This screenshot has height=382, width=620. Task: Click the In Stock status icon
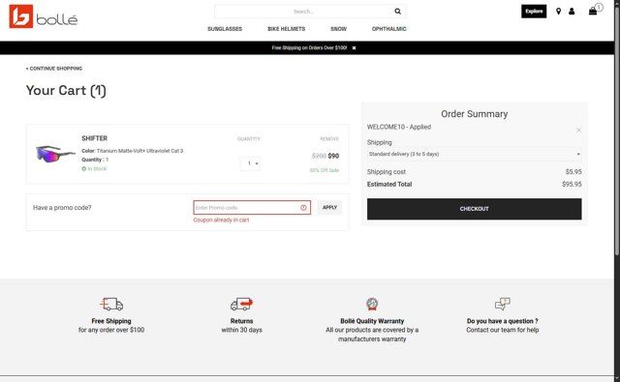coord(84,168)
